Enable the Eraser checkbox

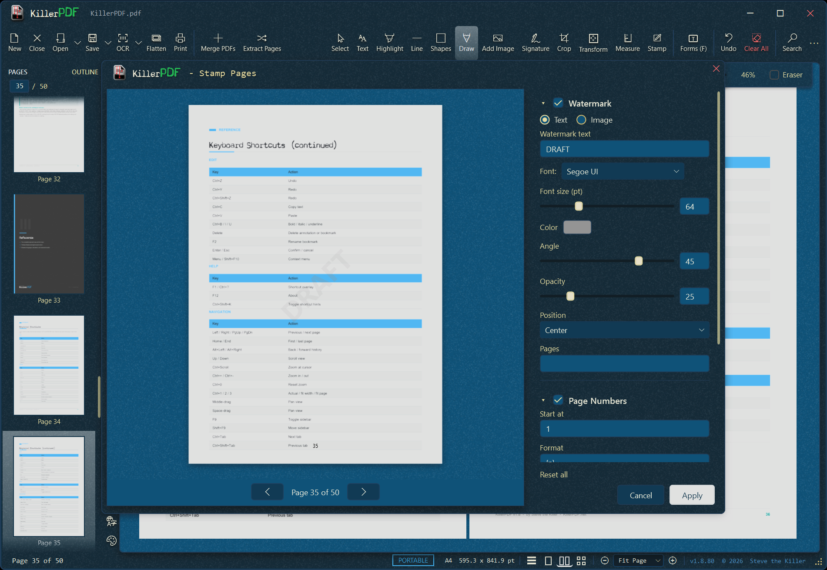click(774, 75)
